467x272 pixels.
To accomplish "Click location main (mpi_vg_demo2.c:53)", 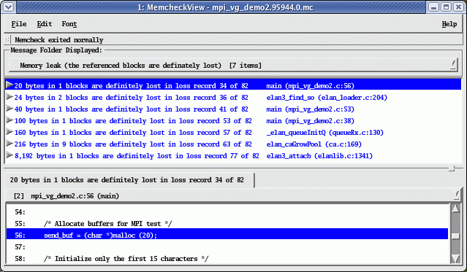I will pyautogui.click(x=310, y=109).
